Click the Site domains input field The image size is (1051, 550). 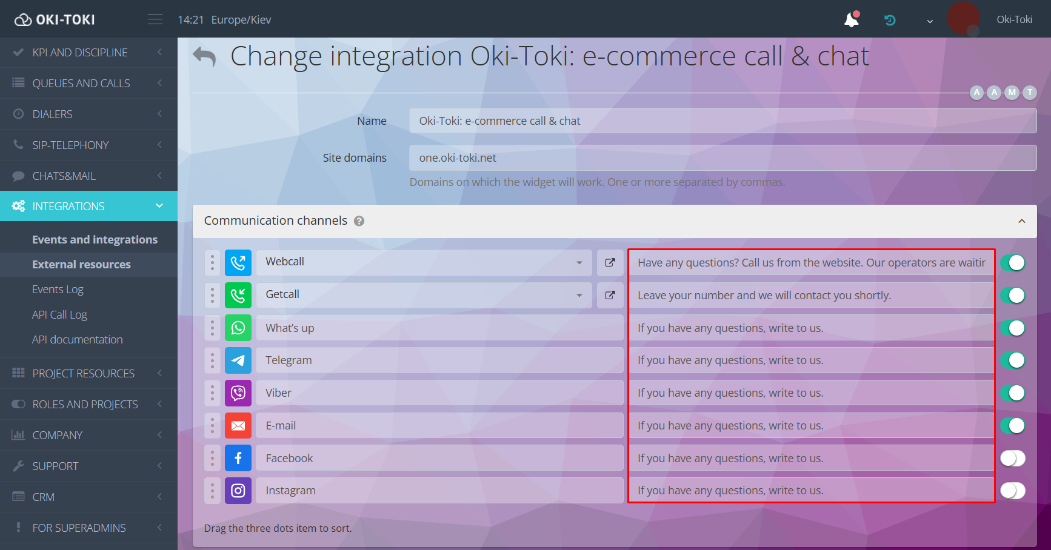tap(722, 158)
